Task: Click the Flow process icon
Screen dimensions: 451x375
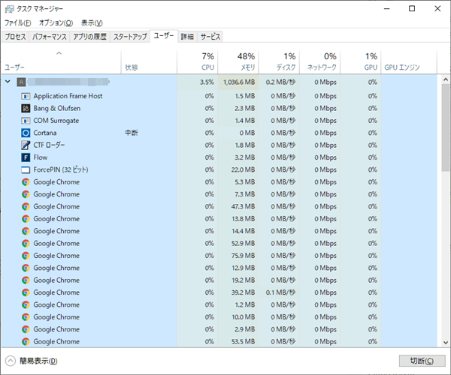Action: coord(26,157)
